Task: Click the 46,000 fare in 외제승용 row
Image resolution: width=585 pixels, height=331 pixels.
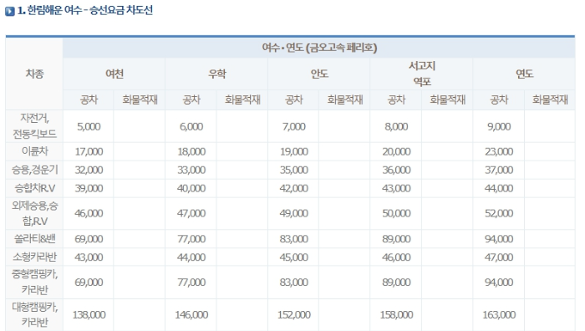Action: 89,213
